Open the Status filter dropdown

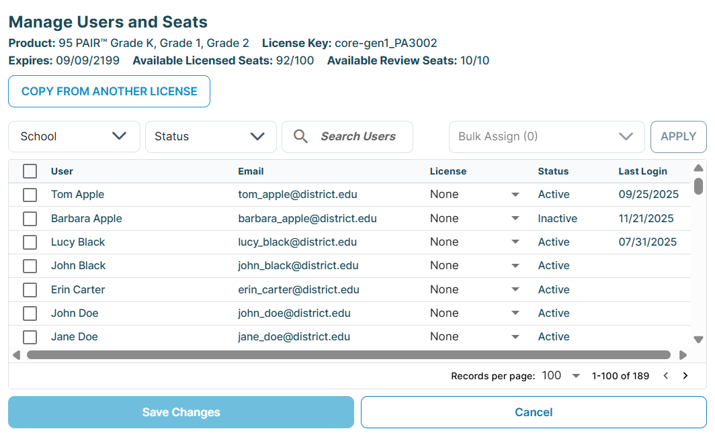point(210,137)
